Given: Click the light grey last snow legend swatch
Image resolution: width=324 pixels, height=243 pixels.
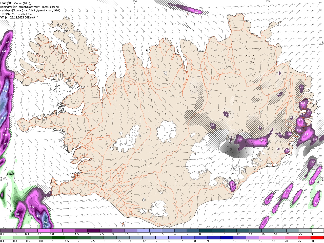Looking at the screenshot, I should tap(305, 231).
